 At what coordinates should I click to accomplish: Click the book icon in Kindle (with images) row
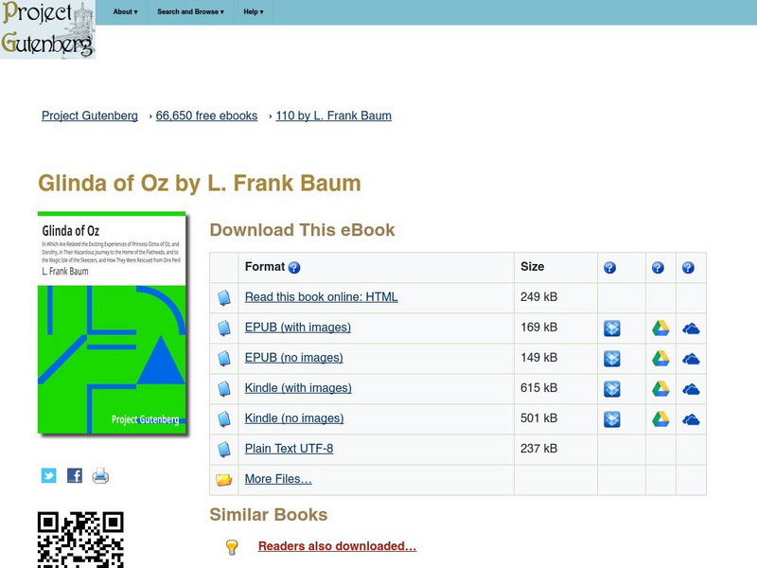(224, 389)
